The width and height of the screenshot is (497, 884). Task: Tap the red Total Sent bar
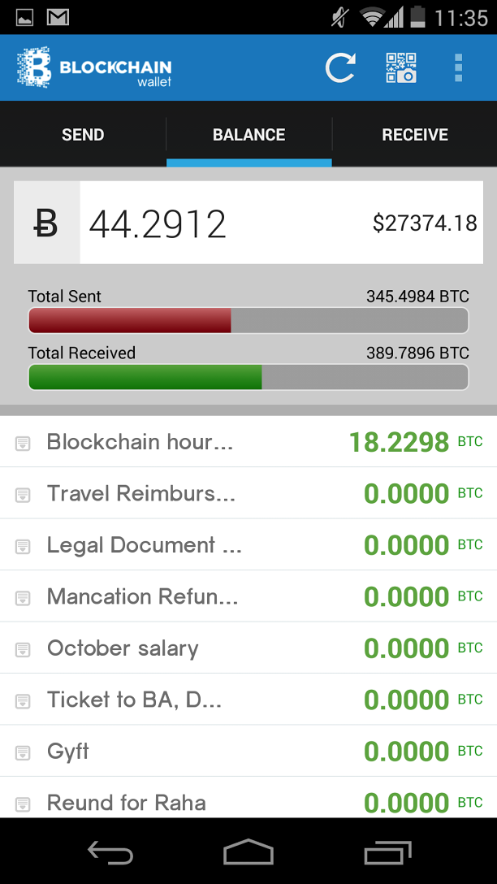click(x=130, y=320)
